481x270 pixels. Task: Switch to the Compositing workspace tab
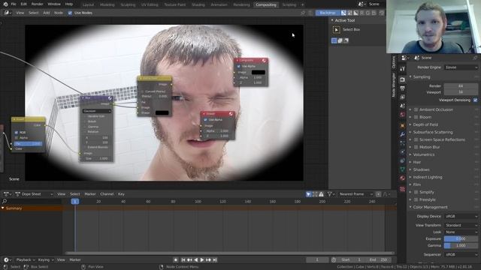[x=266, y=4]
